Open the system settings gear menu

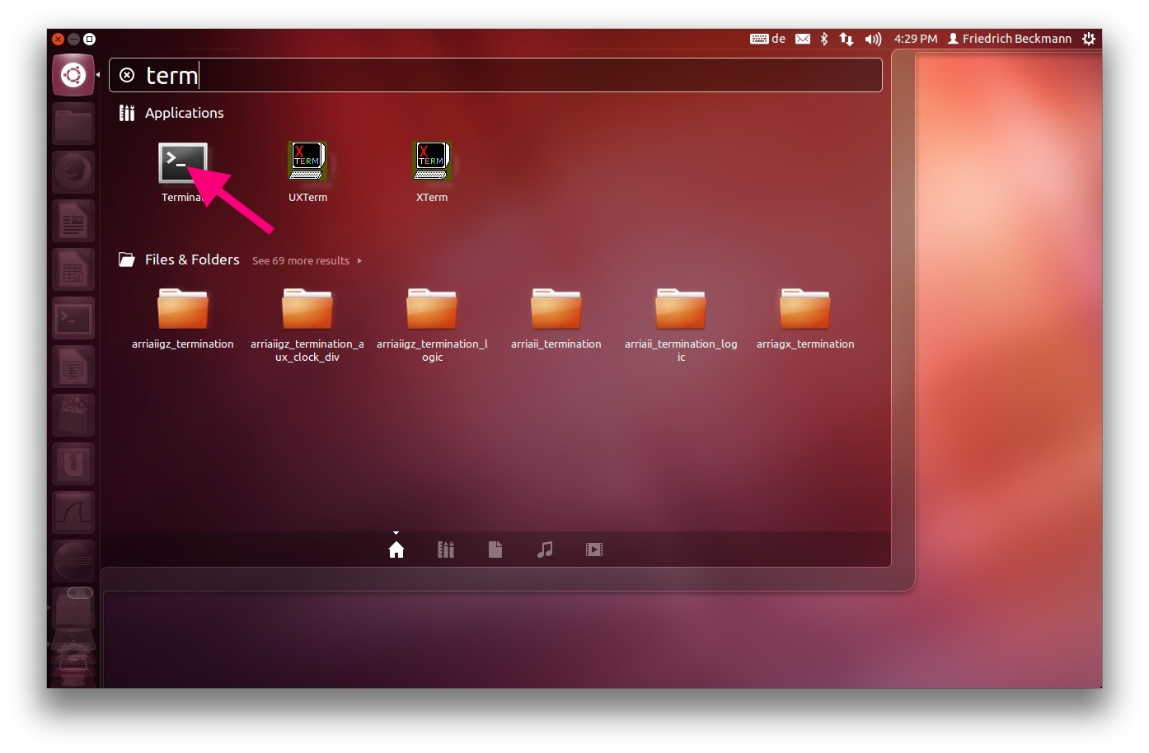coord(1089,39)
